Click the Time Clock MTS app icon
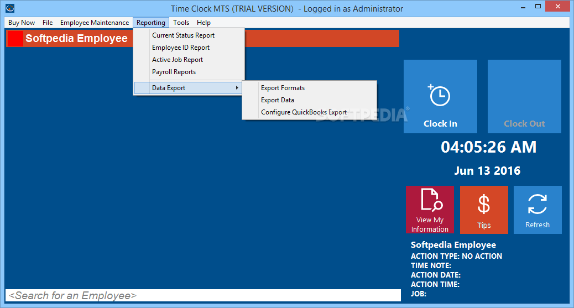Screen dimensions: 574x308 coord(10,8)
